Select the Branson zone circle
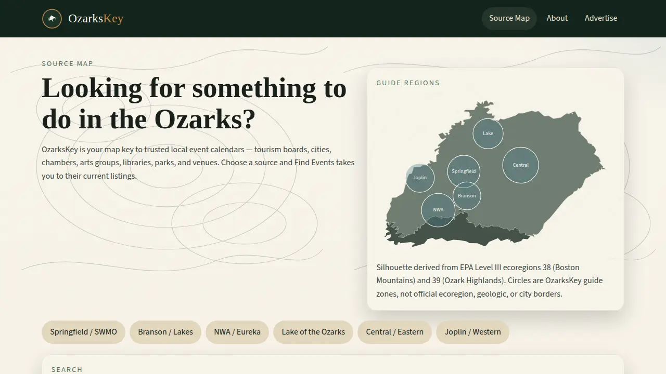 coord(467,196)
